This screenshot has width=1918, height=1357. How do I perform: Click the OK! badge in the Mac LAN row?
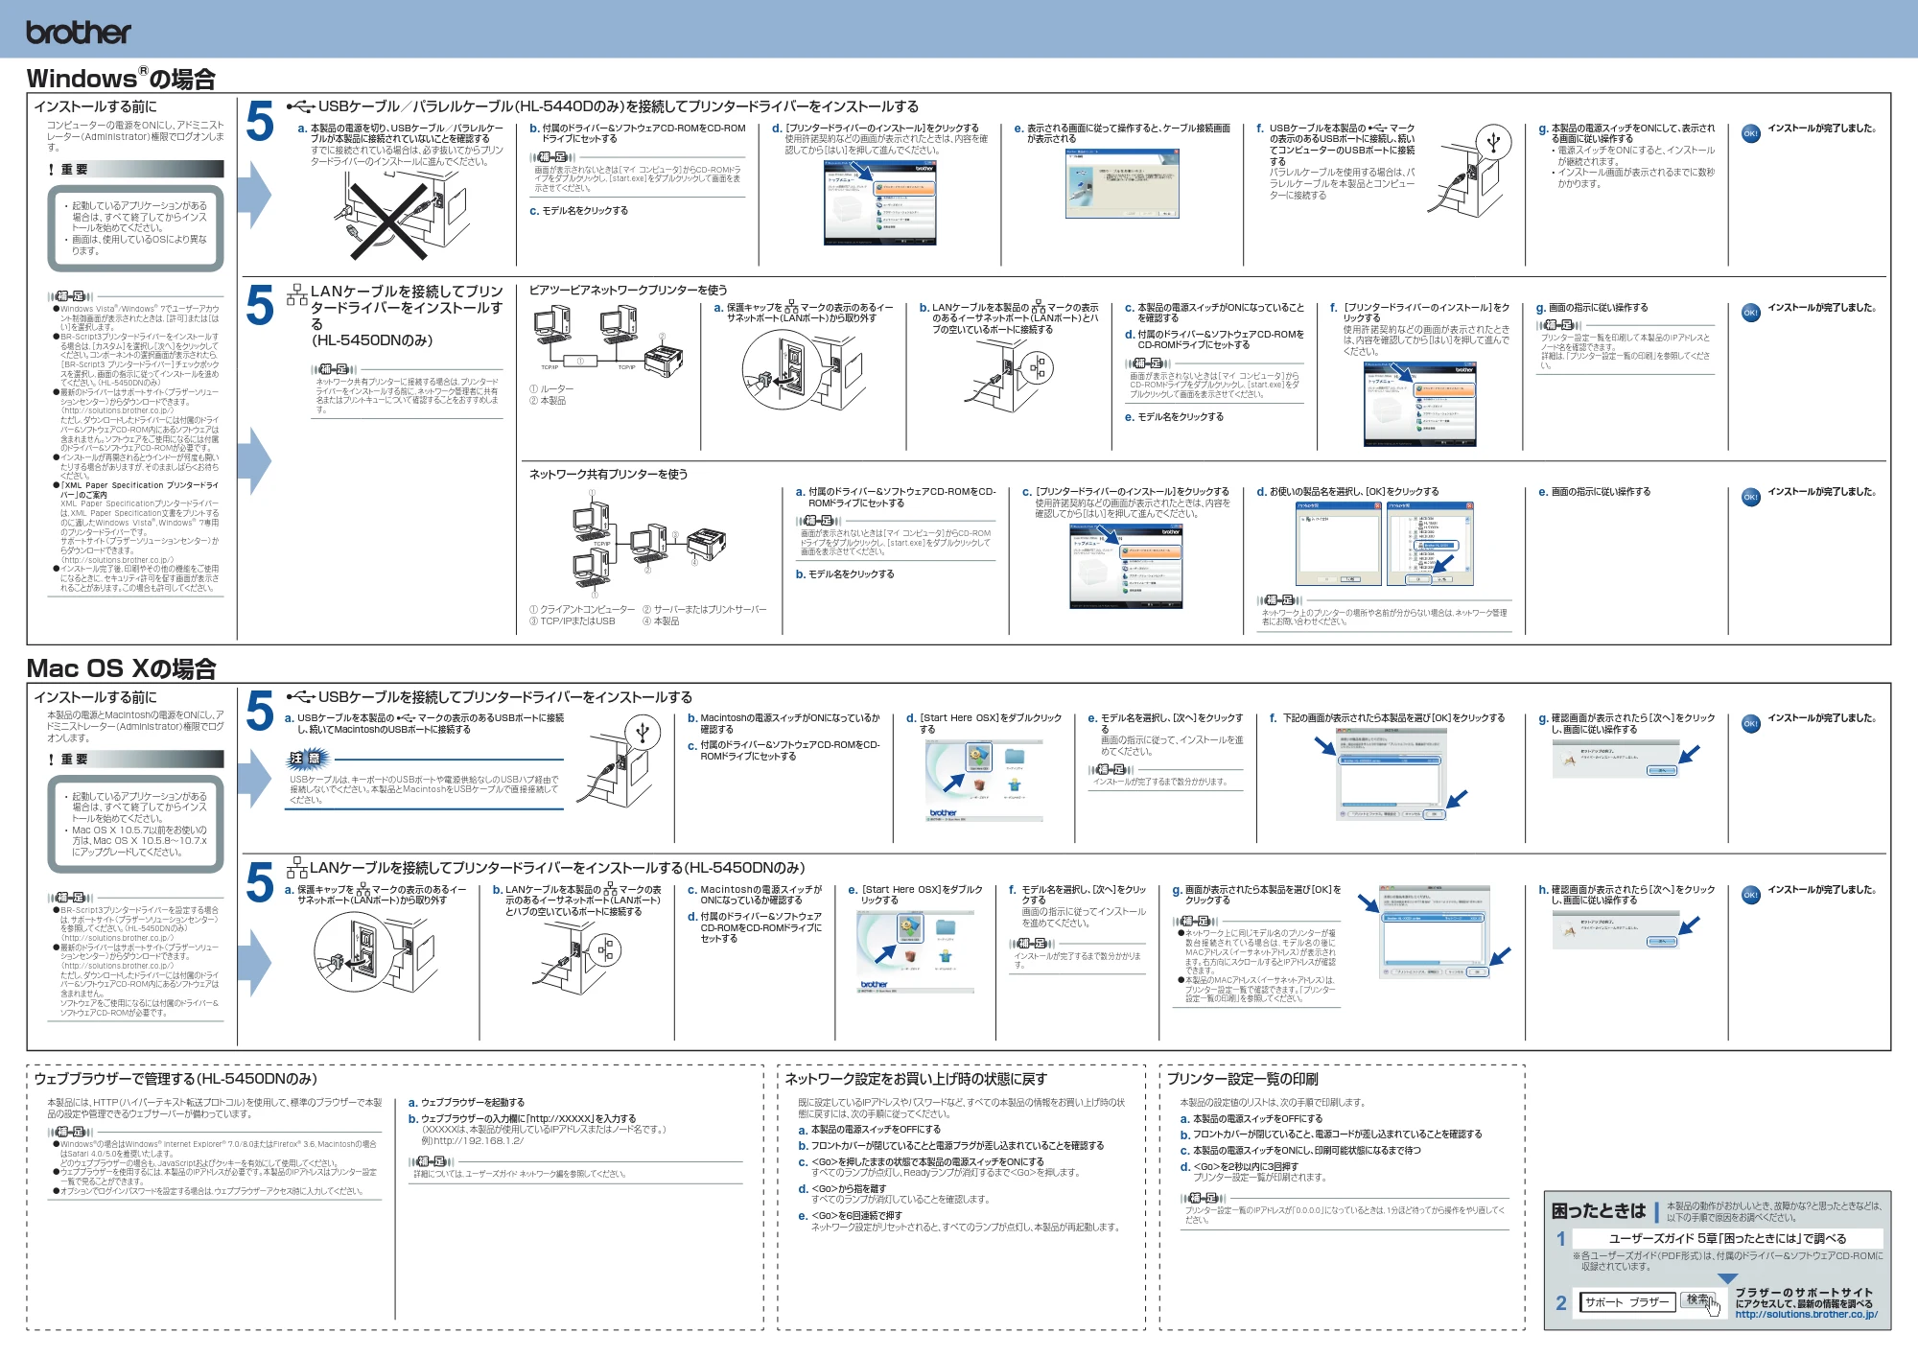click(x=1750, y=895)
